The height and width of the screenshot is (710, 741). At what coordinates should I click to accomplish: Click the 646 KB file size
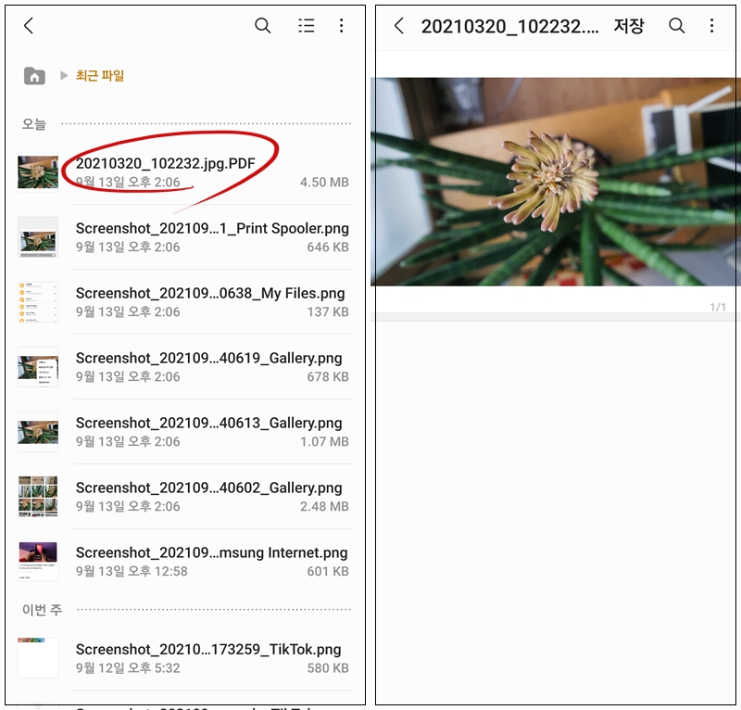pyautogui.click(x=328, y=247)
